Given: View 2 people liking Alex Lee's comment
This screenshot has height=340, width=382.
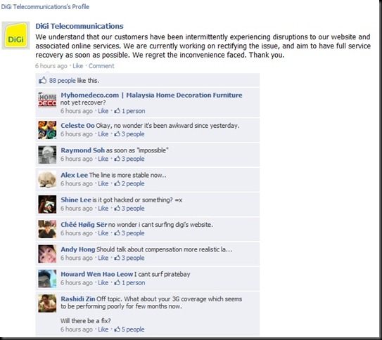Looking at the screenshot, I should click(x=133, y=183).
